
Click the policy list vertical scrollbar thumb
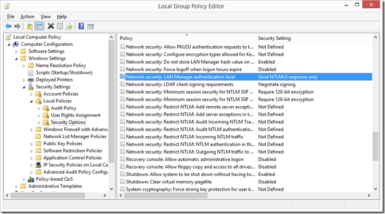[375, 146]
